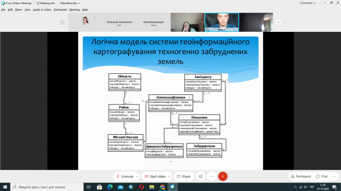Open the more options ellipsis button

point(212,177)
